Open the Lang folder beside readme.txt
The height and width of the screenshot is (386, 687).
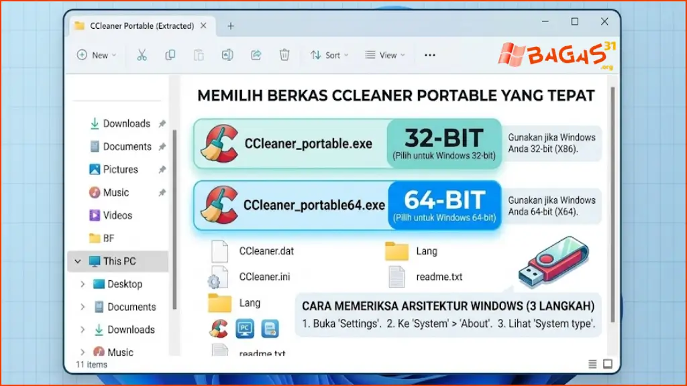point(411,251)
